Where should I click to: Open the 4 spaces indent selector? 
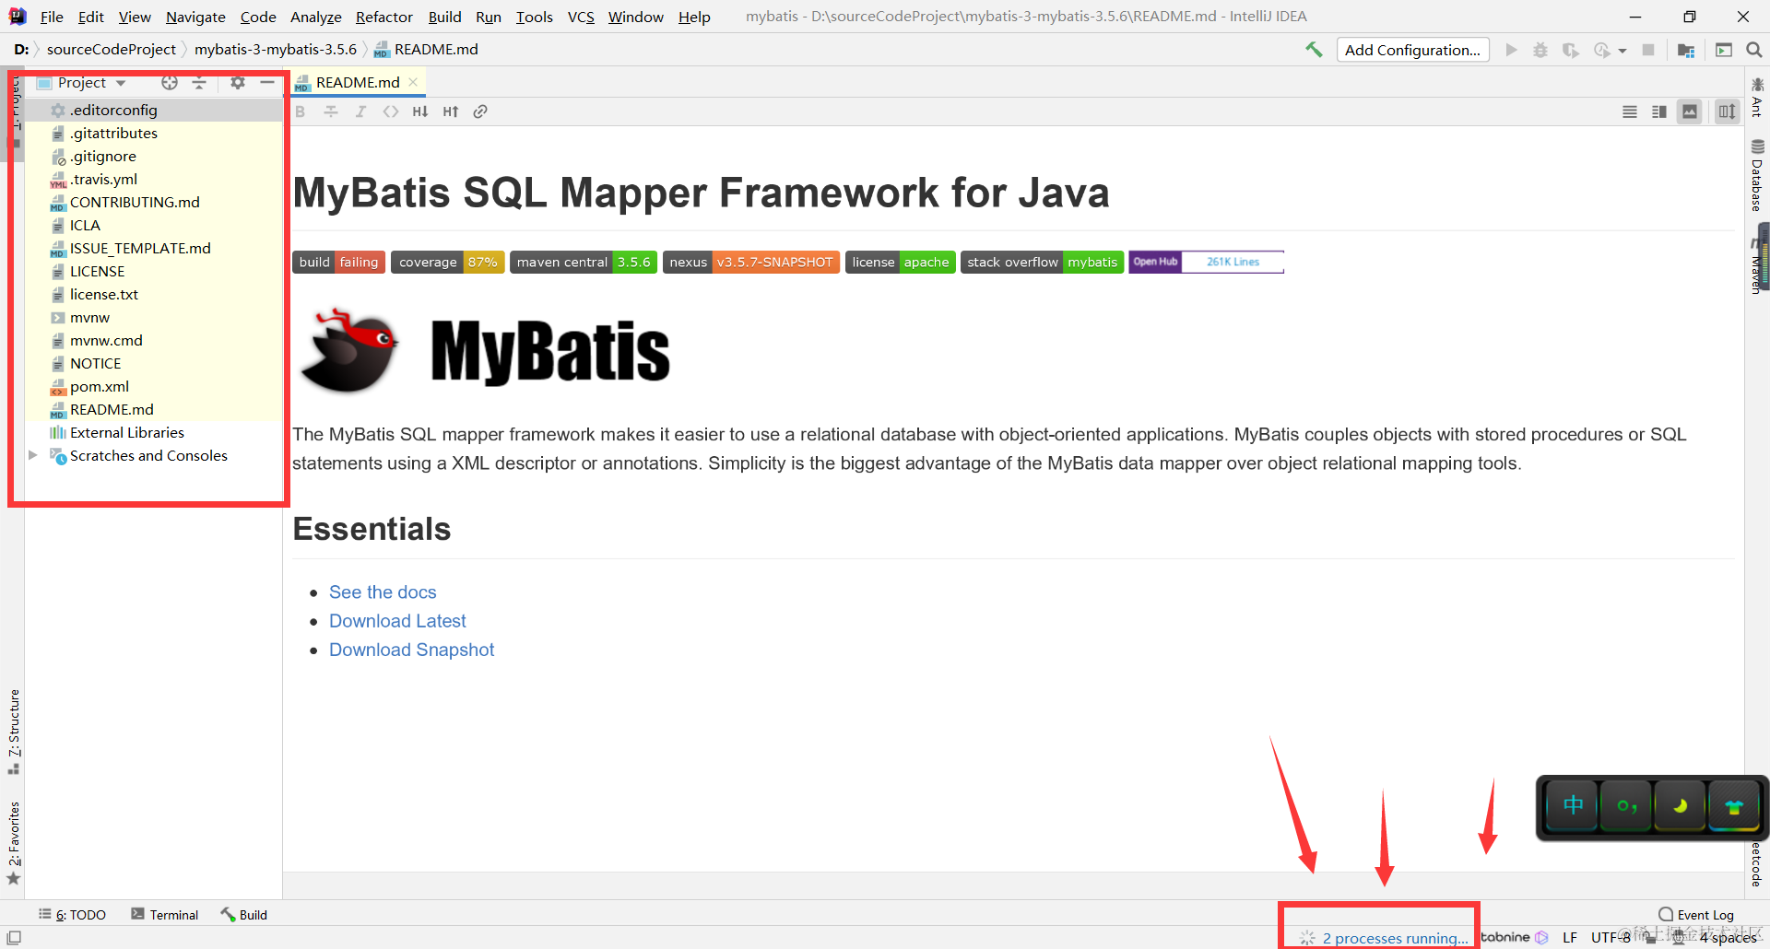[1728, 938]
